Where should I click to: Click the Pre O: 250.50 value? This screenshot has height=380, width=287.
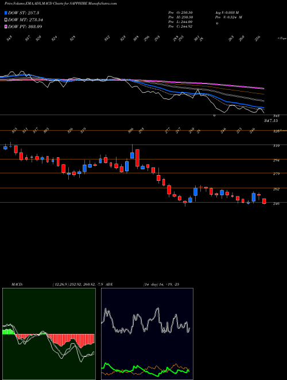[x=180, y=13]
